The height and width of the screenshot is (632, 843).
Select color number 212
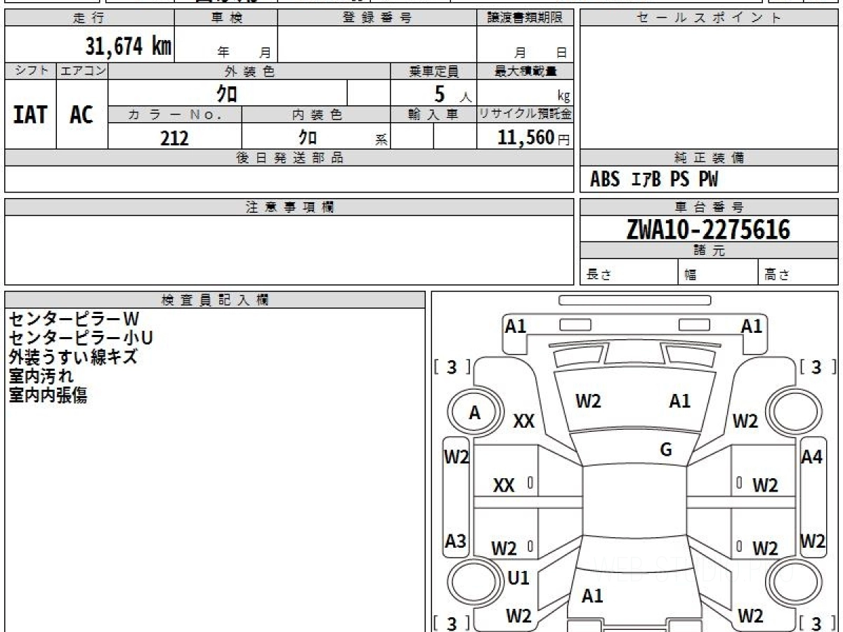pos(174,138)
